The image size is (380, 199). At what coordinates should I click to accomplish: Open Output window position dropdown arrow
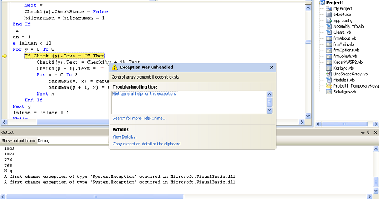(x=363, y=133)
